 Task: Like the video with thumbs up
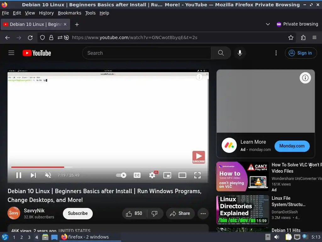pyautogui.click(x=134, y=213)
